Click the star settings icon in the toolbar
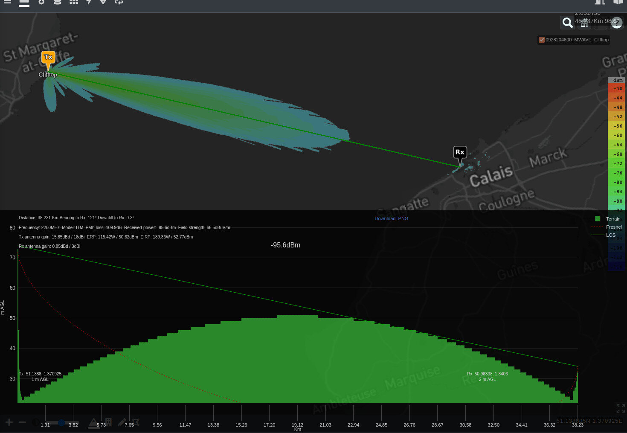This screenshot has width=627, height=433. [x=41, y=3]
